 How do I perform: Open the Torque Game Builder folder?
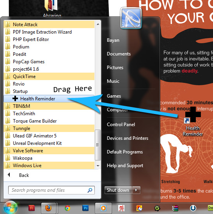(49, 121)
